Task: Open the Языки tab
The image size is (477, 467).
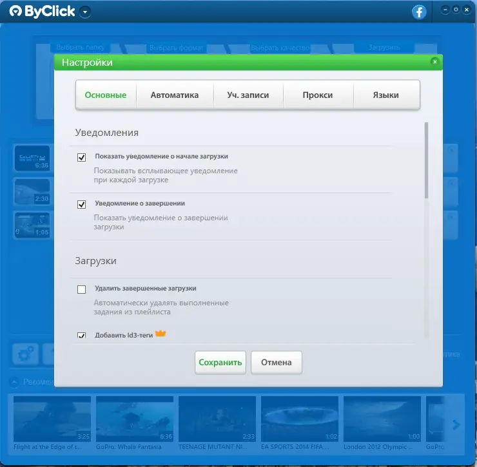Action: click(386, 95)
